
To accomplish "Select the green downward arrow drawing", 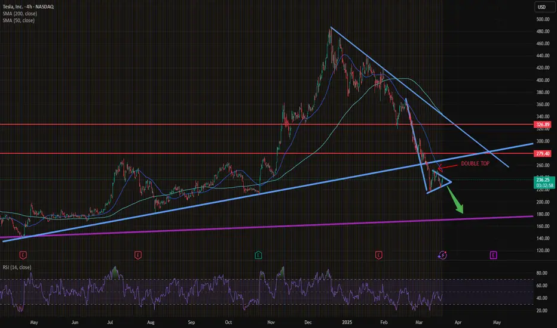I will coord(455,200).
